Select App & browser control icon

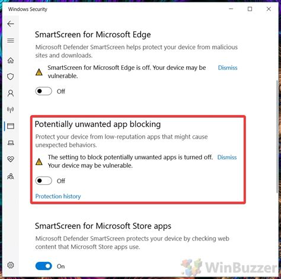point(11,126)
